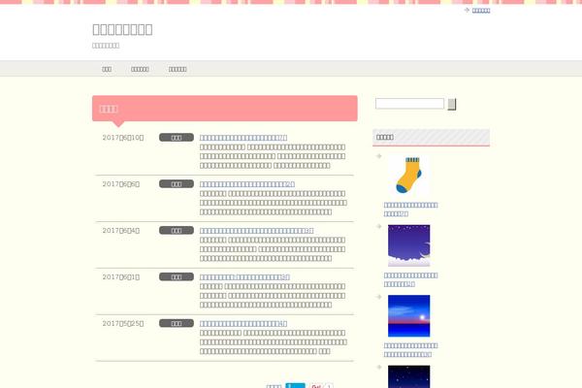The width and height of the screenshot is (582, 388).
Task: Open the post title dated 2017/6/6
Action: (246, 184)
